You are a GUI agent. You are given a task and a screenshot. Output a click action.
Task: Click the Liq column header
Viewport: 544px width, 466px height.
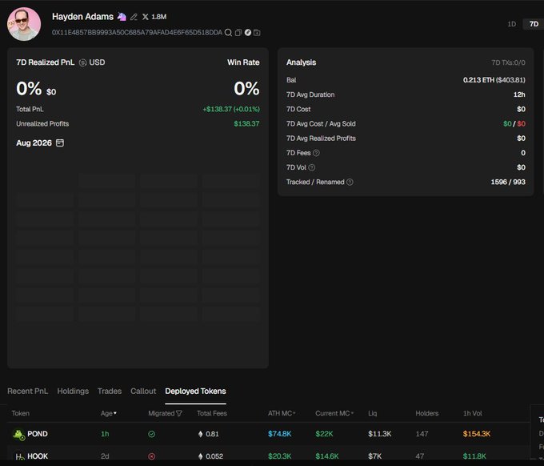coord(372,413)
